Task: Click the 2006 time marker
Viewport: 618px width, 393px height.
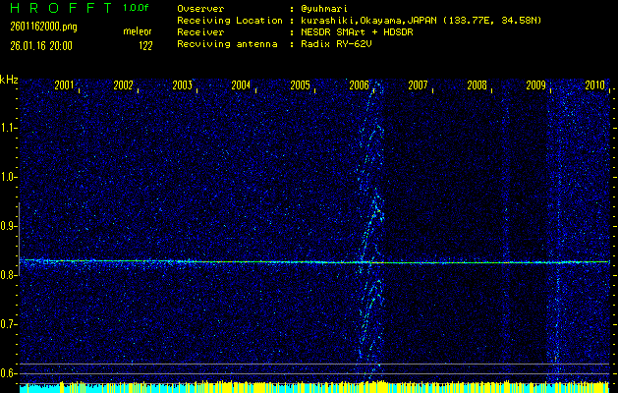Action: (359, 86)
